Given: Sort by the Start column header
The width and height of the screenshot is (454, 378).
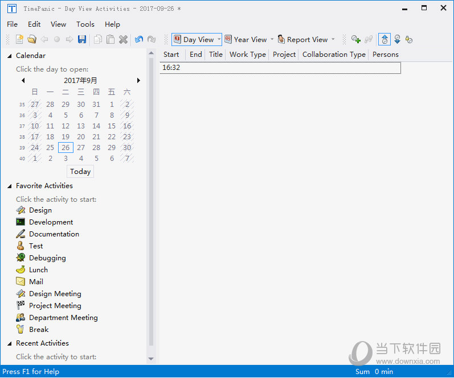Looking at the screenshot, I should pos(171,55).
